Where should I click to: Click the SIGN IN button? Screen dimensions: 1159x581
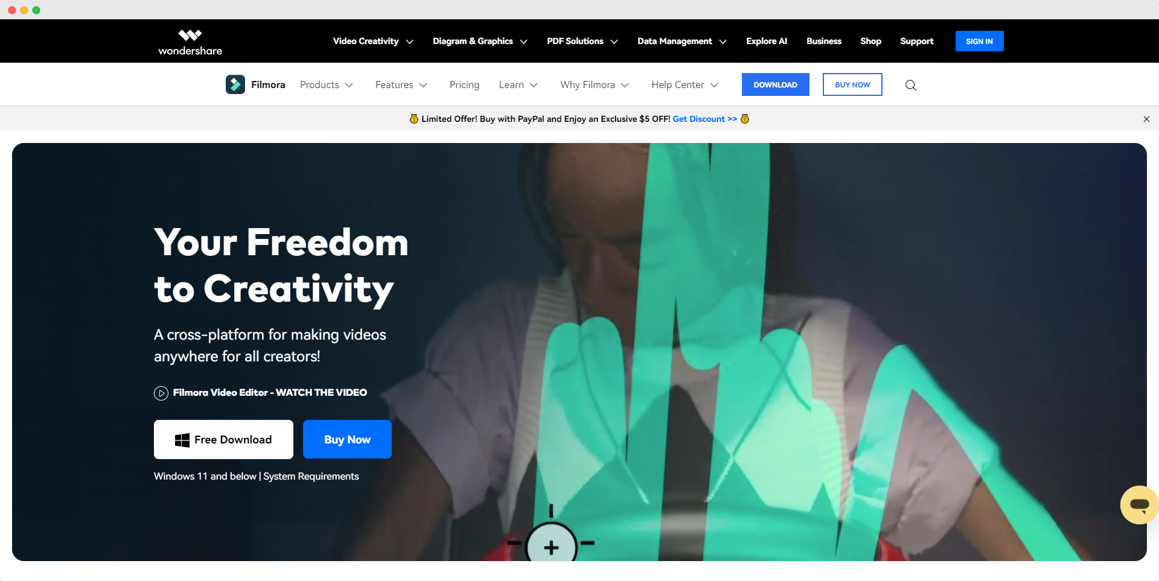(x=979, y=41)
